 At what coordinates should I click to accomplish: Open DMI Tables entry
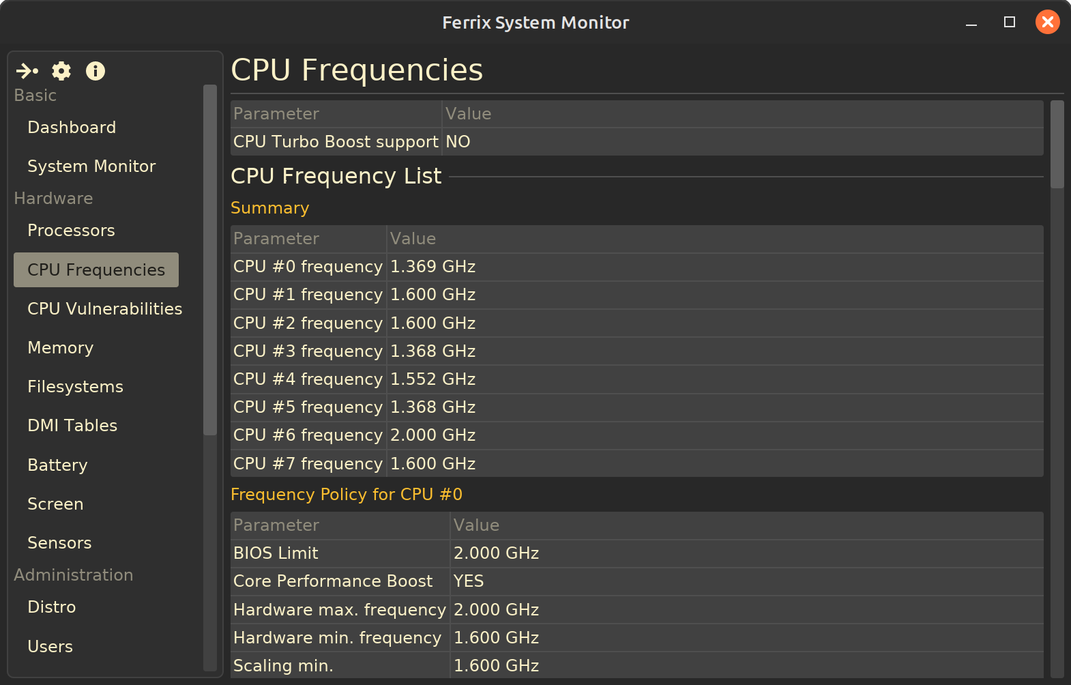72,426
